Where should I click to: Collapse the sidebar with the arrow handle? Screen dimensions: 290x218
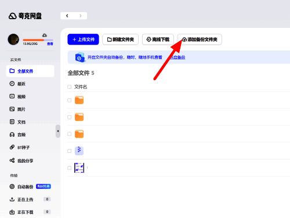(58, 131)
